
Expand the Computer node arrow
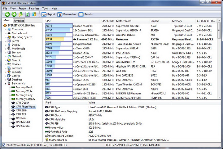[5, 30]
